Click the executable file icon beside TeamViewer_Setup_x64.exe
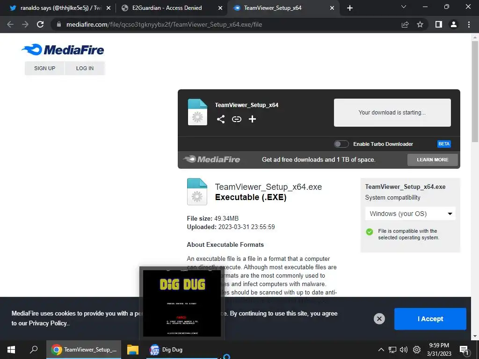479x359 pixels. point(197,192)
